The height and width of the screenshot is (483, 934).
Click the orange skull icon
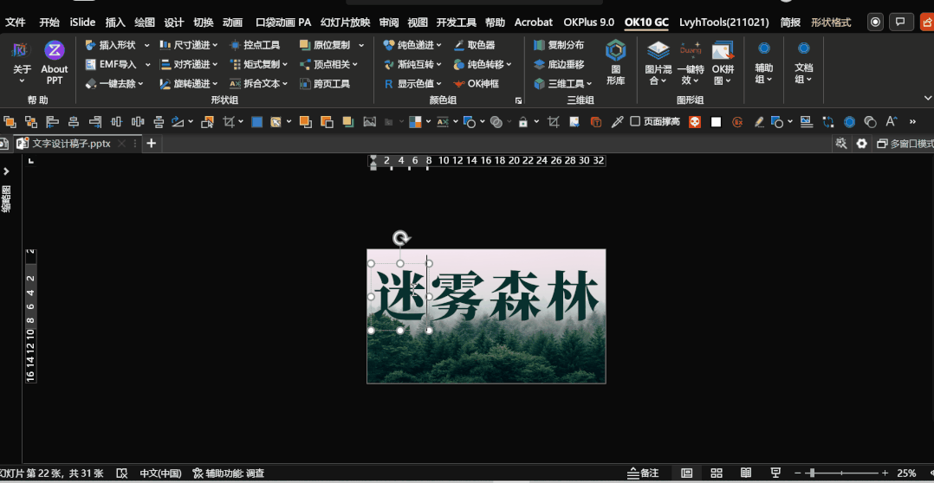click(x=695, y=122)
